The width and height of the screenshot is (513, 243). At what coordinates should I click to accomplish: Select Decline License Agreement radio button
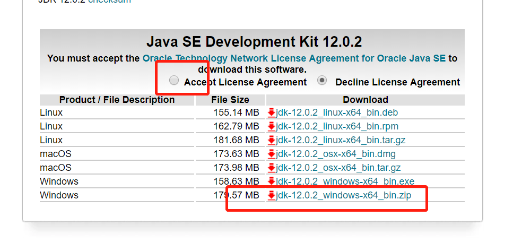click(x=322, y=80)
